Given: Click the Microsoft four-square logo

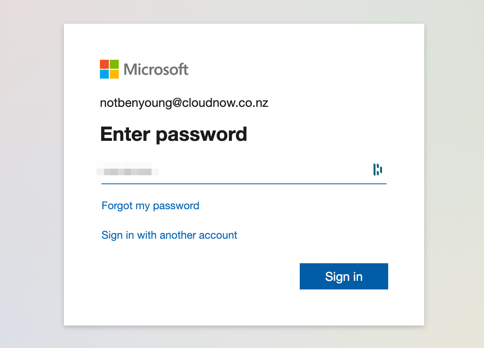Looking at the screenshot, I should click(109, 69).
